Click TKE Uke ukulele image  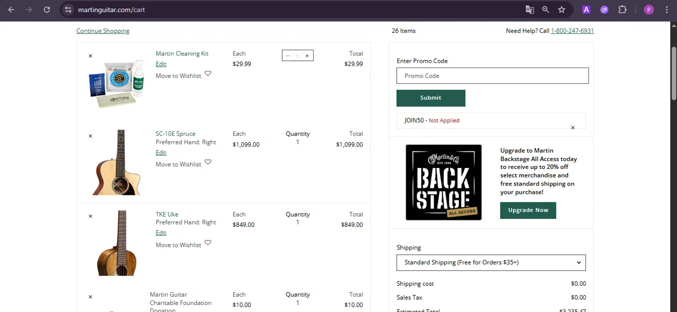[x=116, y=243]
